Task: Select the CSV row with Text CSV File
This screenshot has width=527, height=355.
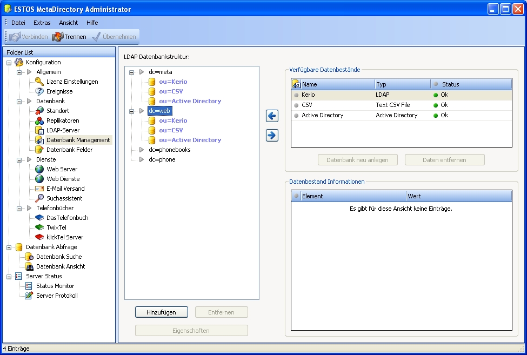Action: (401, 105)
